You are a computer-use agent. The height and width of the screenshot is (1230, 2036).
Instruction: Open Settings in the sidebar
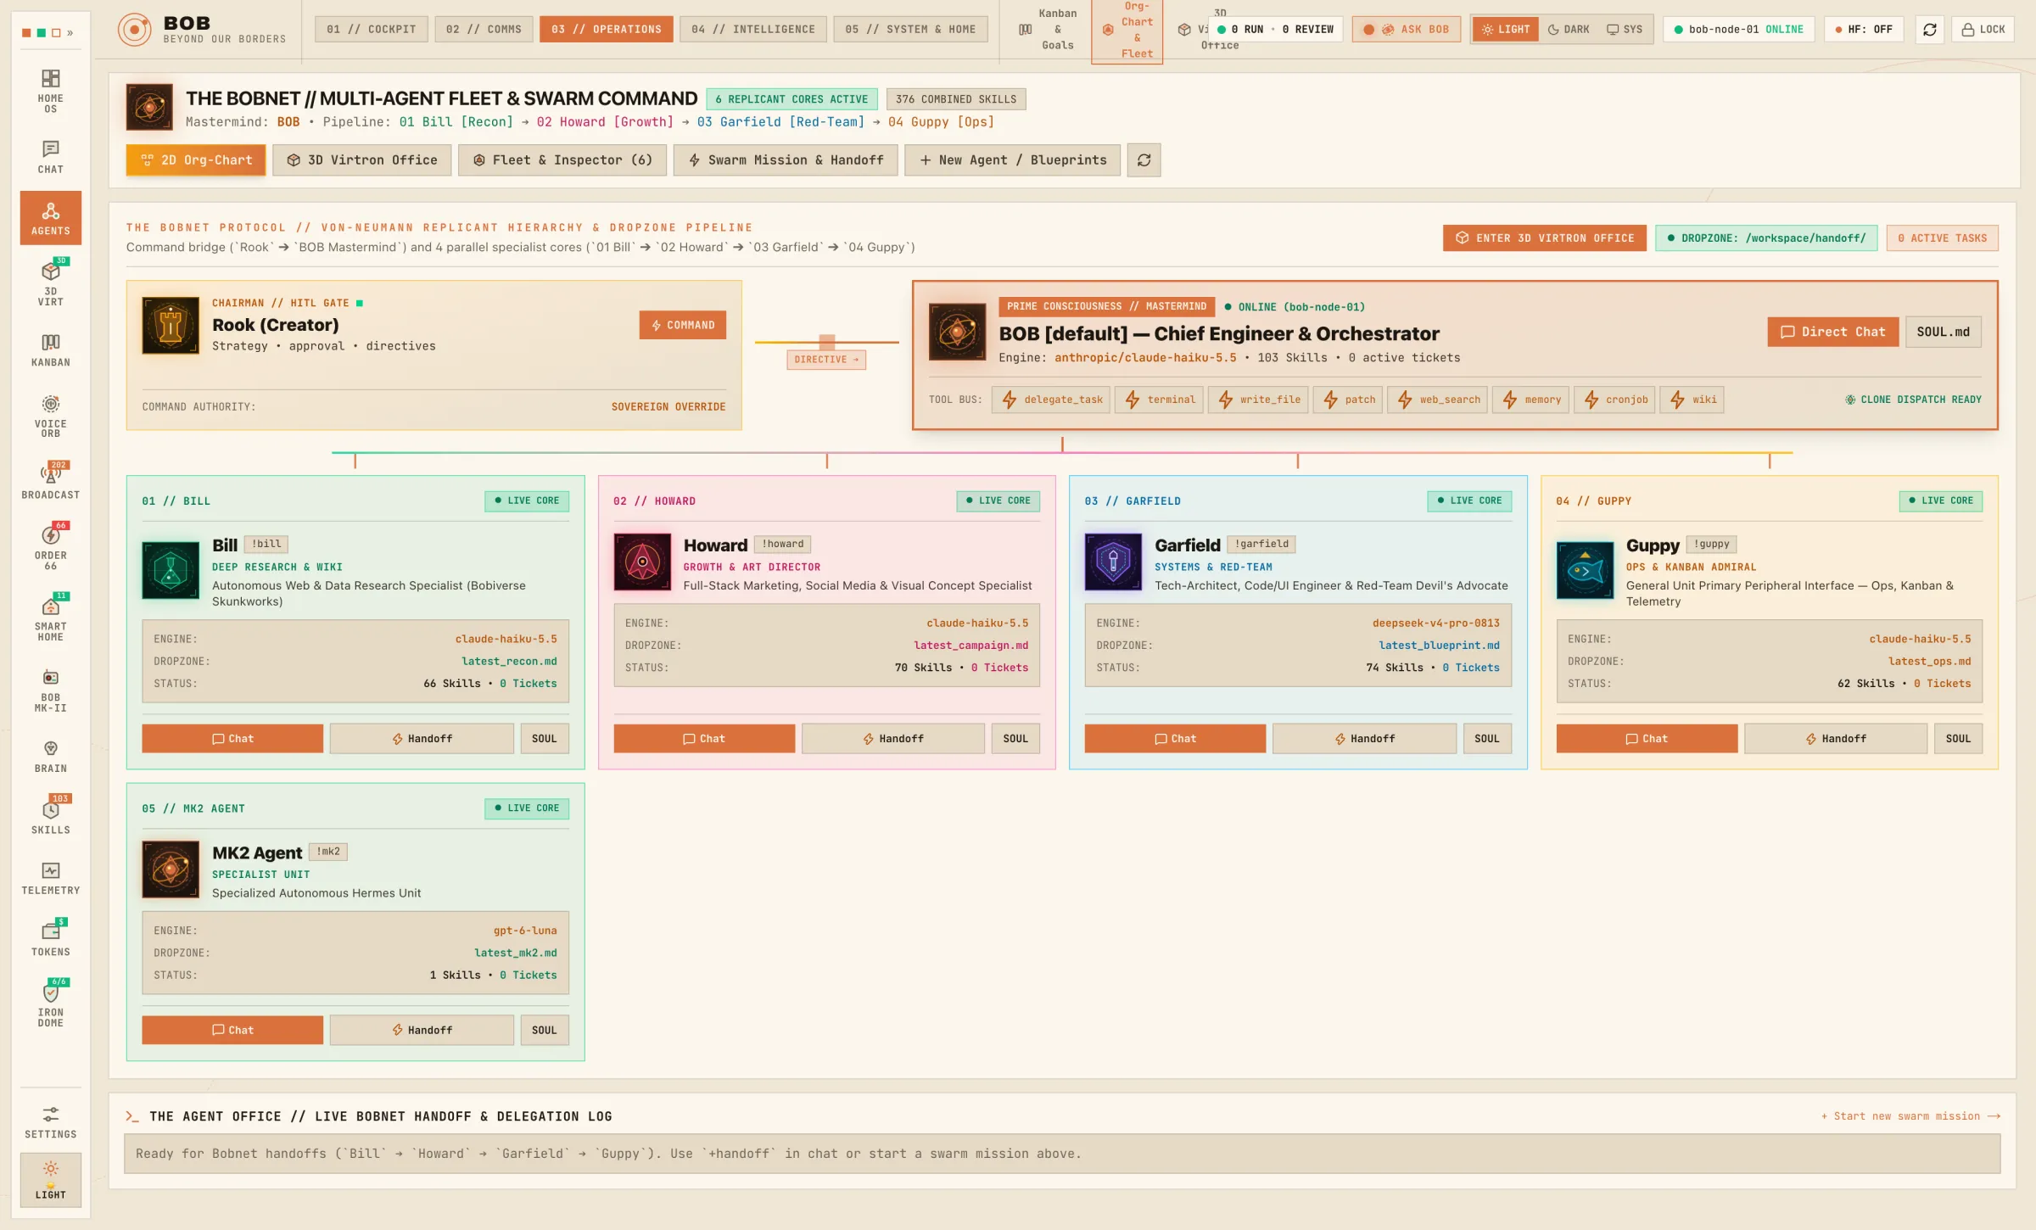(50, 1121)
